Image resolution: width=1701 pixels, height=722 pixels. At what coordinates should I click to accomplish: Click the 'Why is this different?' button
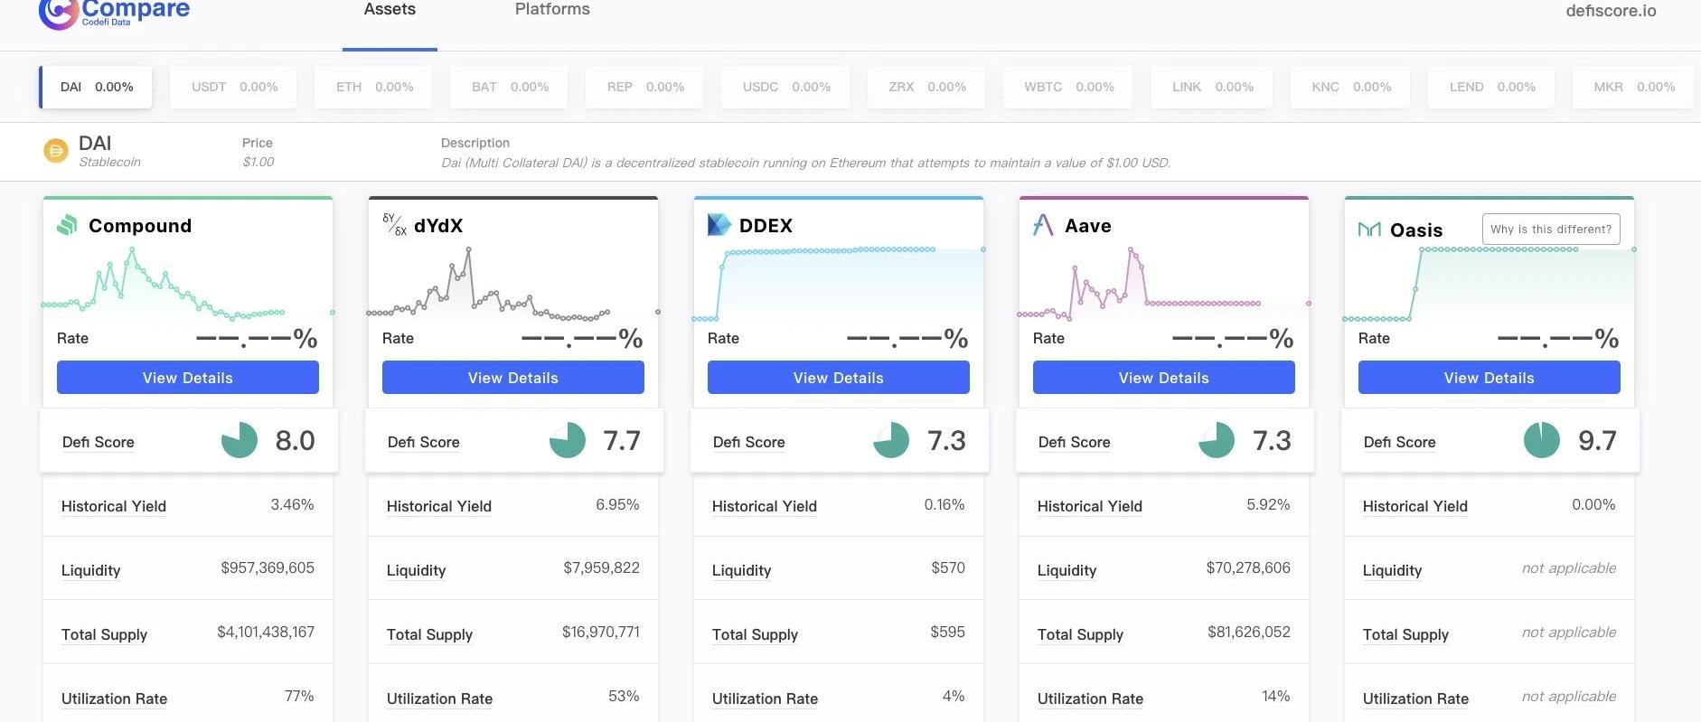(1551, 230)
